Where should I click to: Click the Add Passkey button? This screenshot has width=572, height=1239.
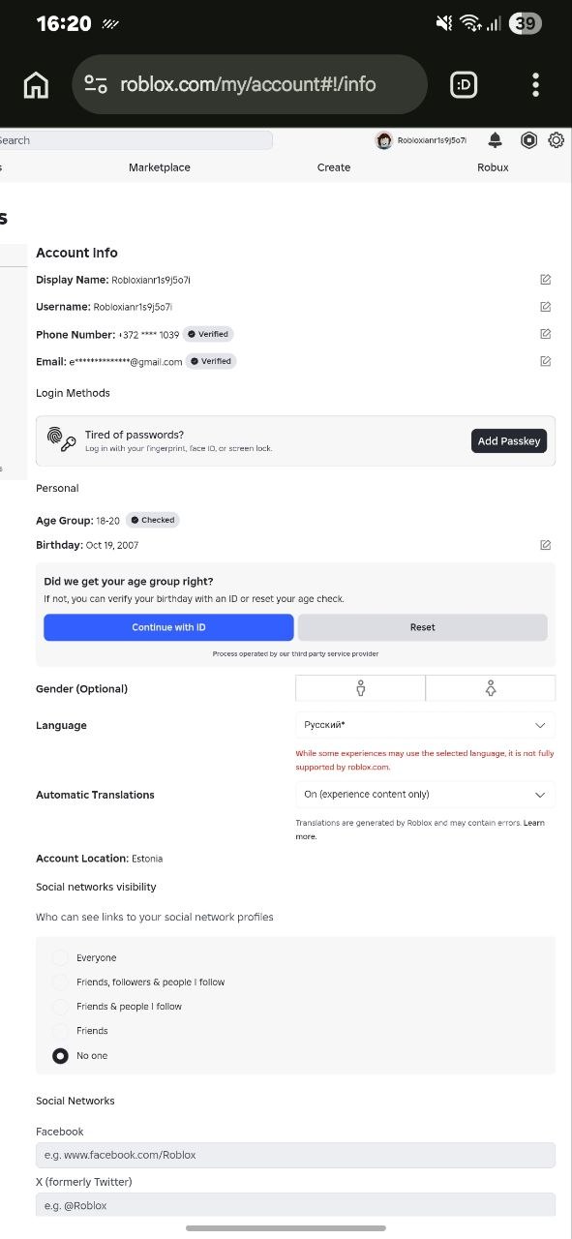[510, 441]
